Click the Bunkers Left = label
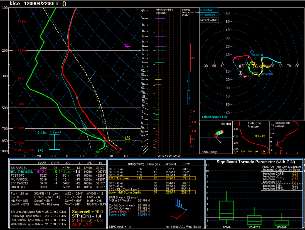 point(118,214)
